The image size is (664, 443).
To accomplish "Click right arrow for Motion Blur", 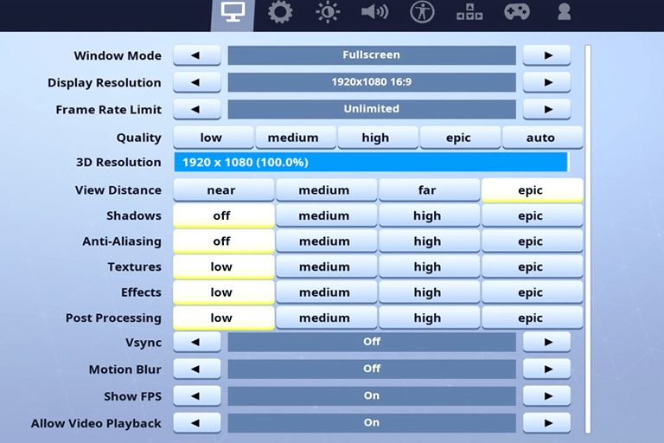I will (x=546, y=369).
